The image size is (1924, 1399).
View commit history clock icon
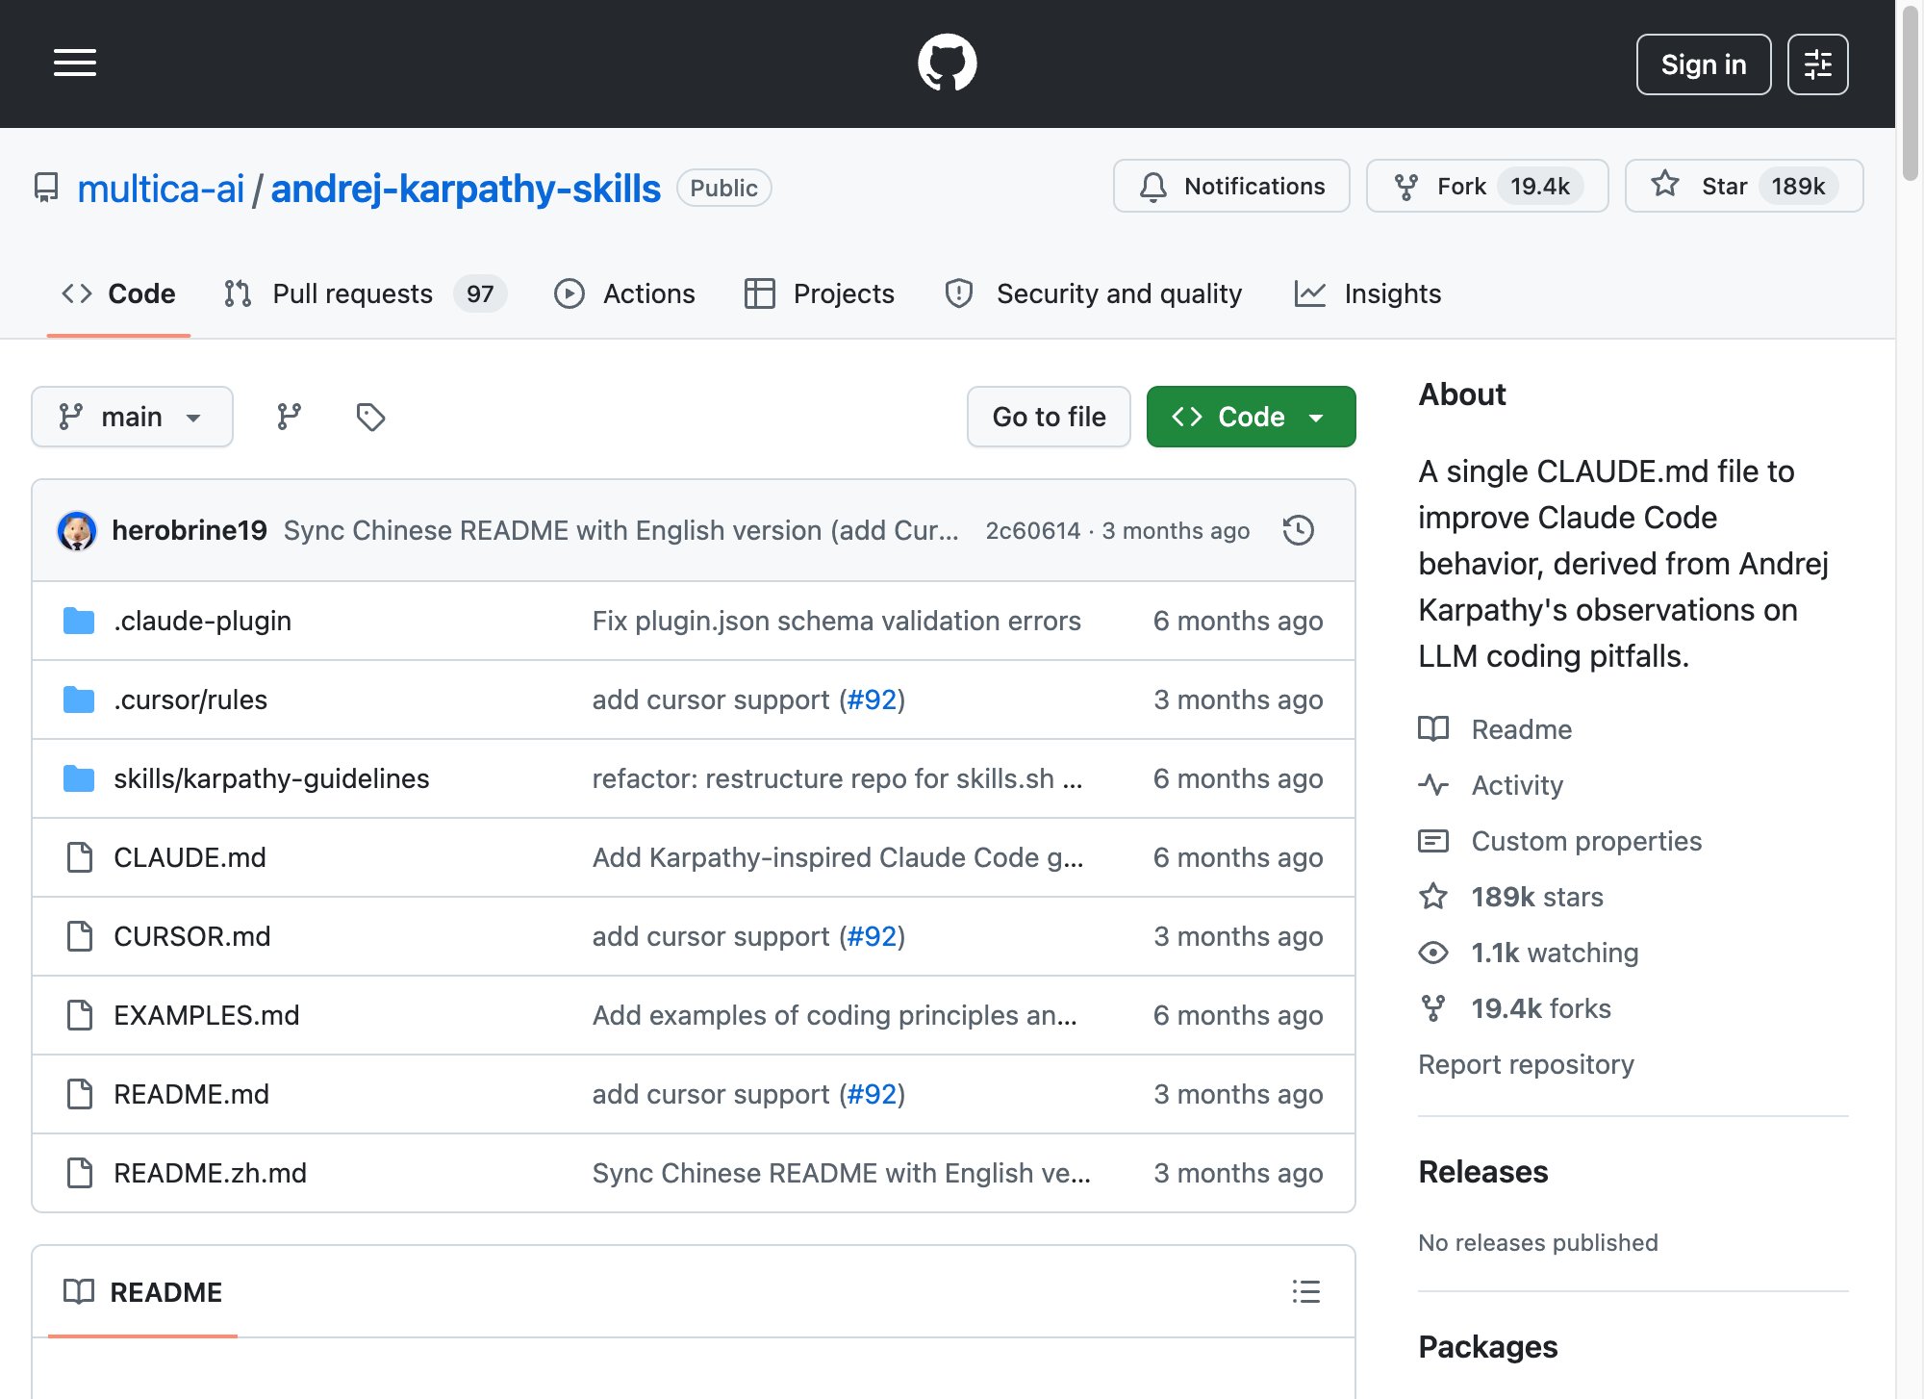[1299, 530]
